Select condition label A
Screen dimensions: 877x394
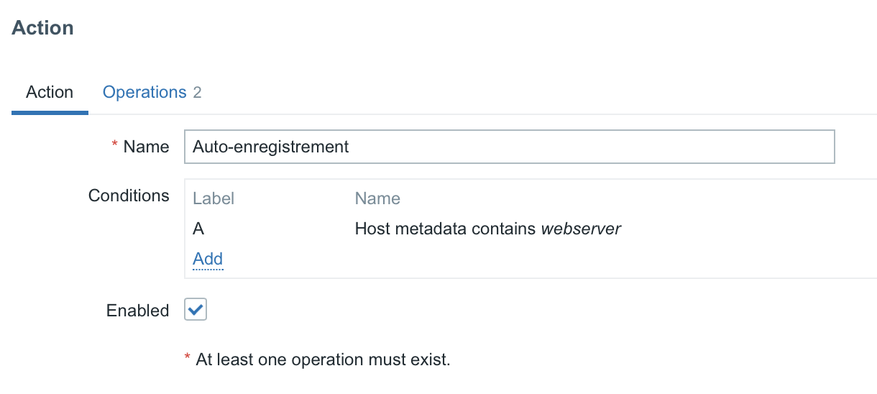coord(198,229)
